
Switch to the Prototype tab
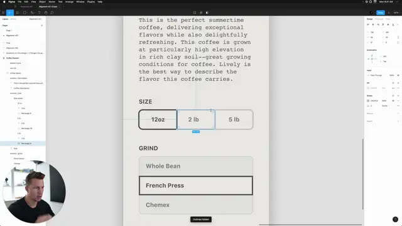(x=379, y=19)
